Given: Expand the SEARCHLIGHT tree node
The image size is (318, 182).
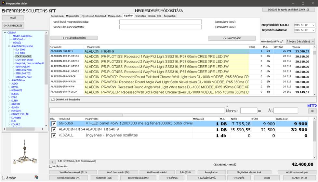Looking at the screenshot, I should point(13,67).
